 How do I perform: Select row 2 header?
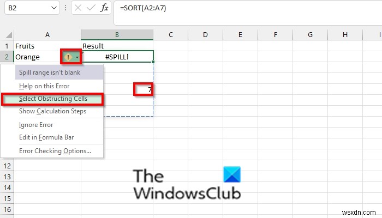(7, 57)
